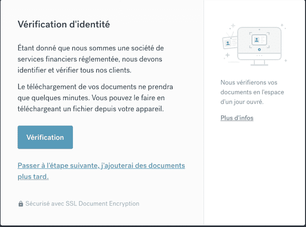Screen dimensions: 306x227
Task: Click the paragraph starting "Le téléchargement de vos"
Action: 95,98
